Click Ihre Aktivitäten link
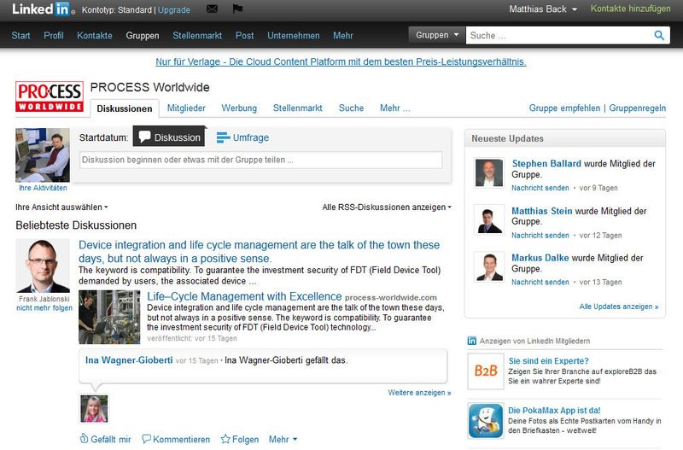The width and height of the screenshot is (683, 450). [43, 188]
